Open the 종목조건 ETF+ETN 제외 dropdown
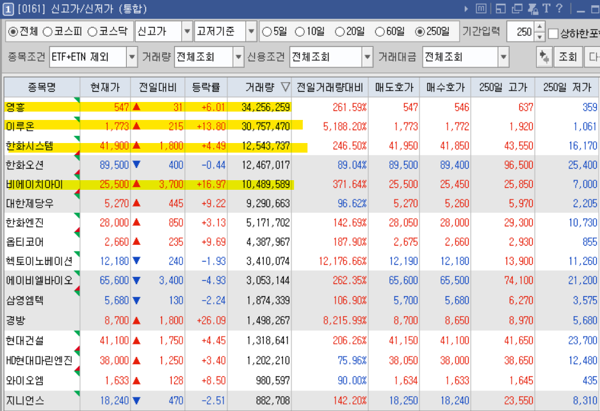This screenshot has height=411, width=600. coord(132,57)
